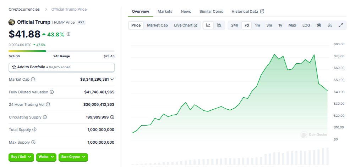Switch chart to Market Cap view
This screenshot has width=355, height=167.
pos(157,25)
